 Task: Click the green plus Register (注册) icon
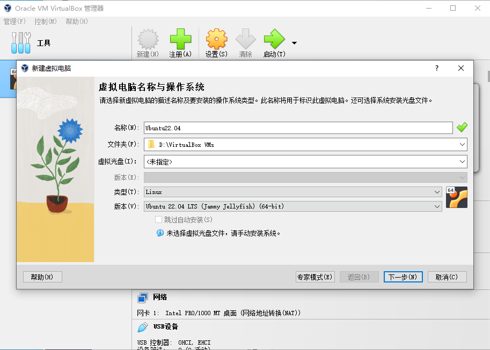pos(180,39)
